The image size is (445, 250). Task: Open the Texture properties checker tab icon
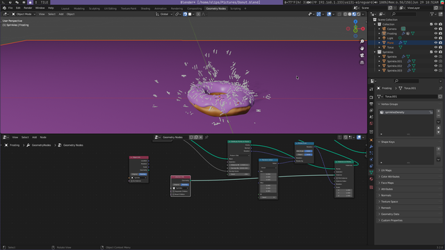[371, 187]
